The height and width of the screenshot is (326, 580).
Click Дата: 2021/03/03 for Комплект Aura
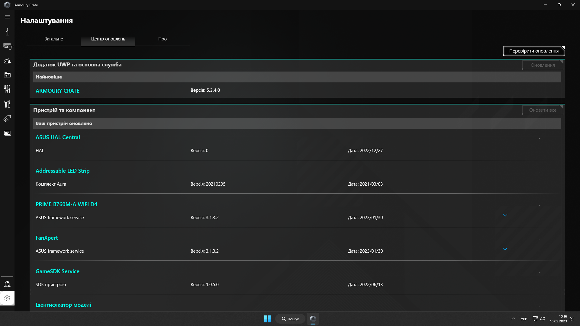[365, 184]
